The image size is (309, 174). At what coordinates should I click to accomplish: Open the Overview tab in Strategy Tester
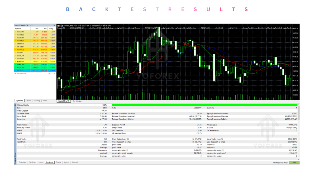(22, 162)
